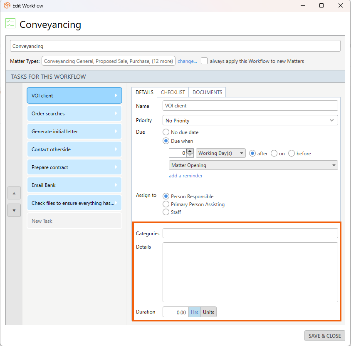This screenshot has height=346, width=351.
Task: Click arrow icon on Generate initial letter
Action: pos(116,132)
